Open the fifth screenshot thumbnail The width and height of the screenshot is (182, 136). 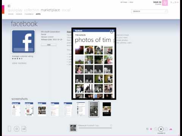(68, 109)
